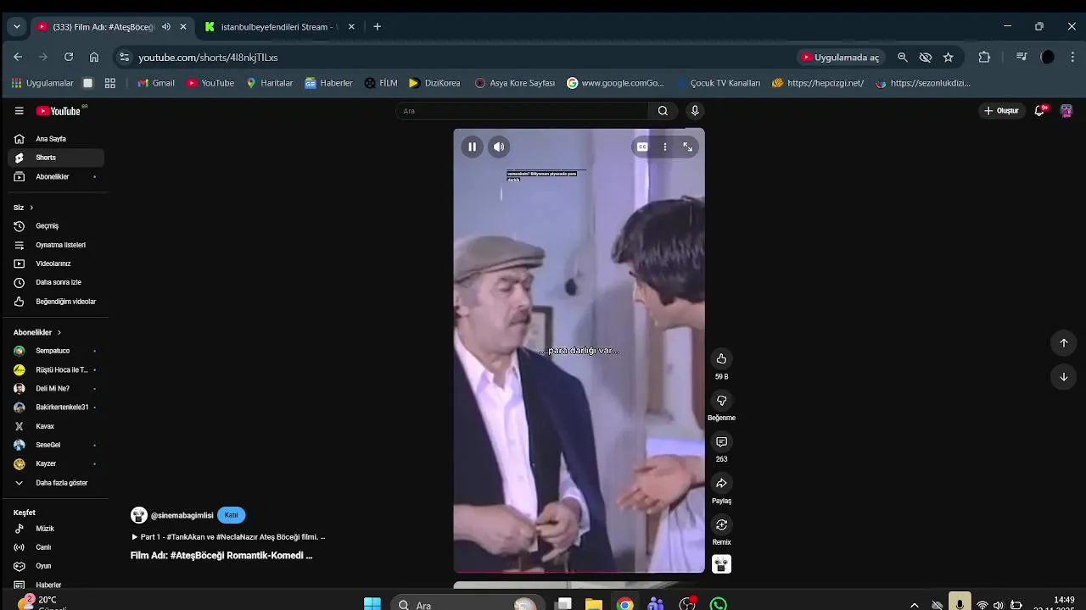Open Beğendiğim videolar list

pyautogui.click(x=56, y=302)
